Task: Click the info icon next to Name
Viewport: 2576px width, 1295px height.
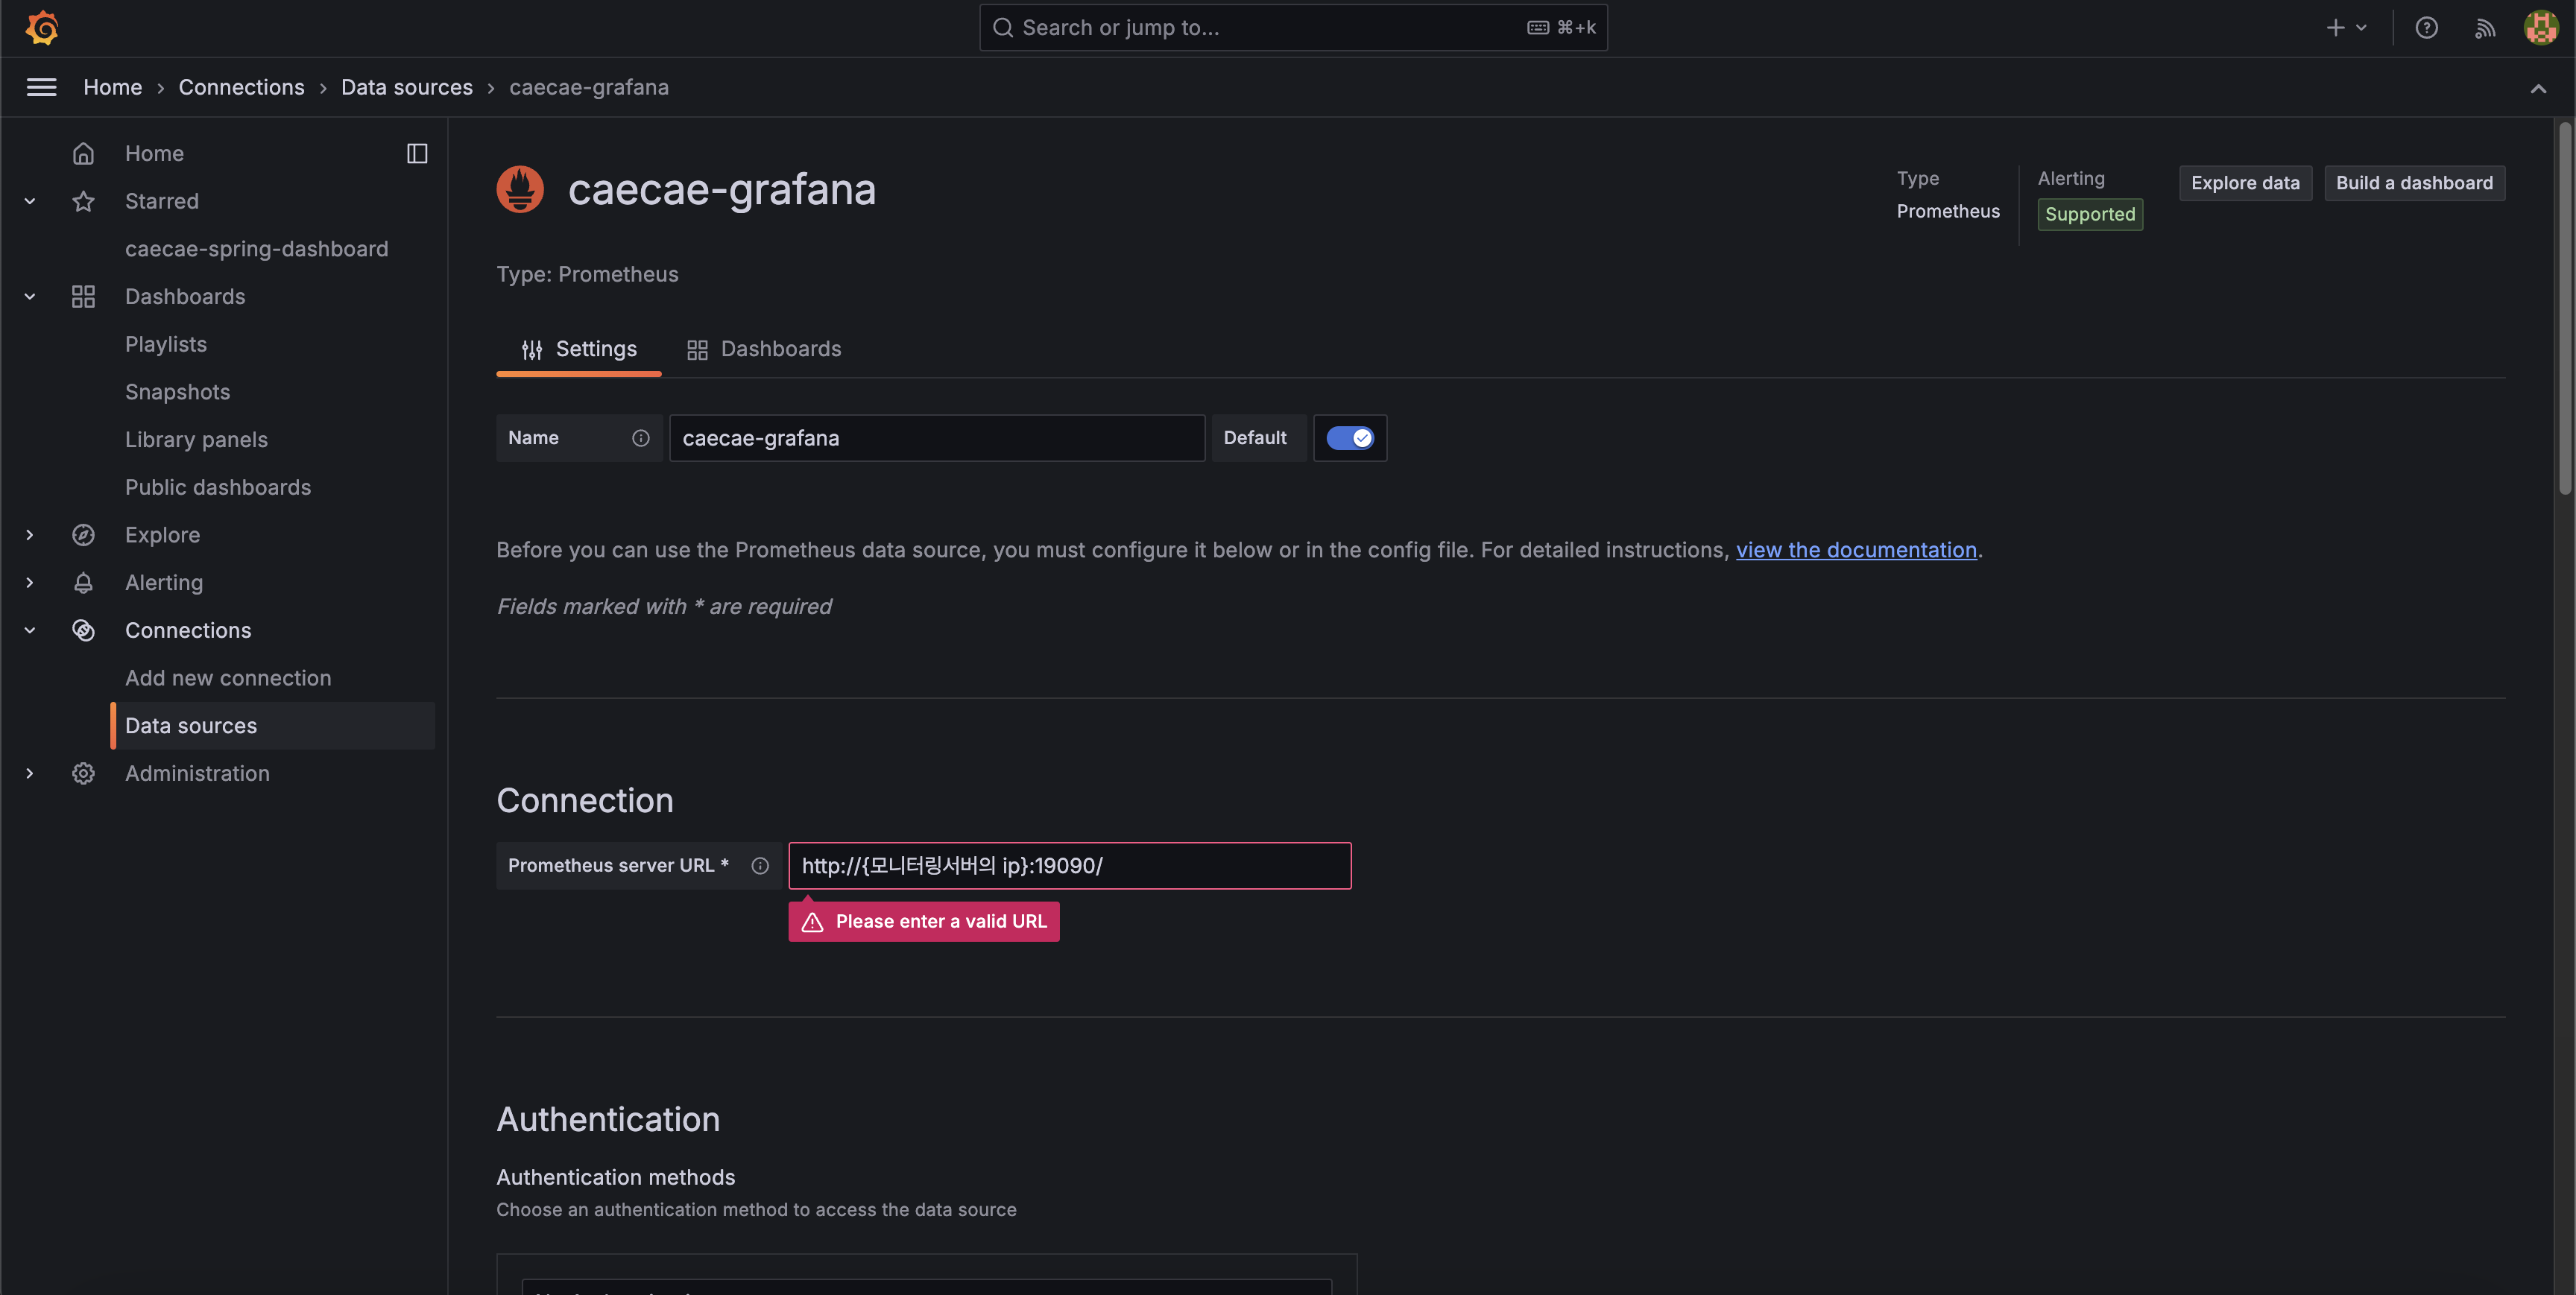Action: pyautogui.click(x=641, y=438)
